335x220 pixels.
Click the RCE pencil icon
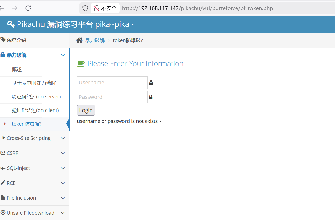pos(3,183)
